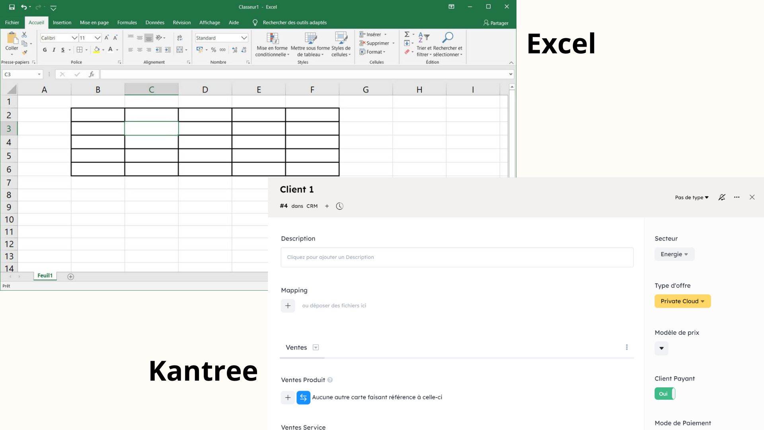Click the text orientation icon
This screenshot has height=430, width=764.
(159, 38)
